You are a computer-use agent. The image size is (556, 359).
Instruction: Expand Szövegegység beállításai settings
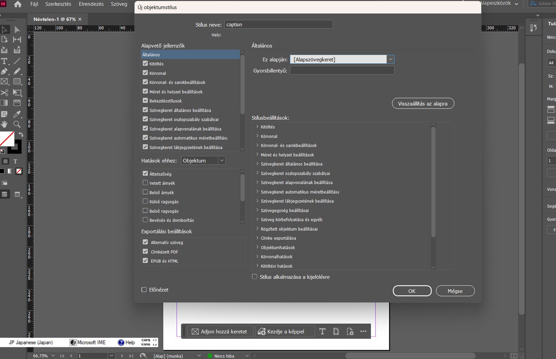tap(257, 210)
